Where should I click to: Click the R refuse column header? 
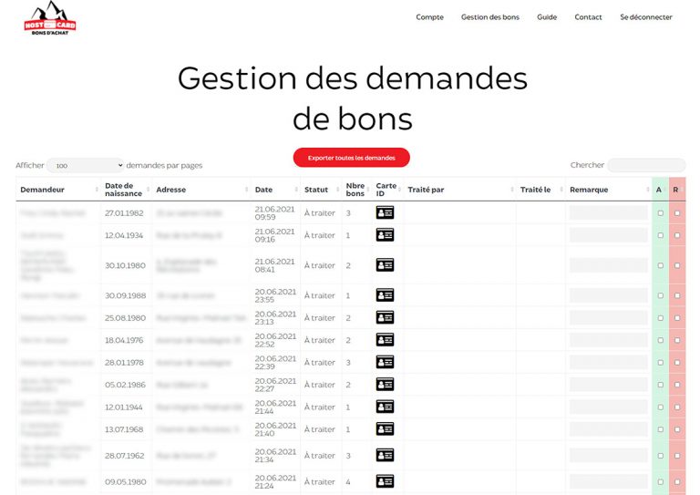point(677,190)
